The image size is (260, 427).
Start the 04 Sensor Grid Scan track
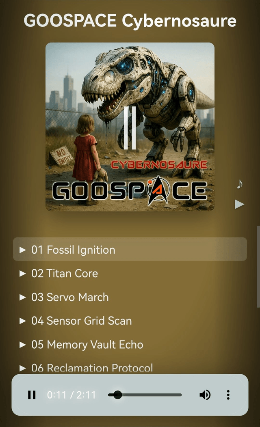tap(81, 321)
